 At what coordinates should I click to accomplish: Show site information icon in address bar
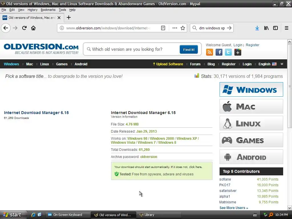pos(62,28)
